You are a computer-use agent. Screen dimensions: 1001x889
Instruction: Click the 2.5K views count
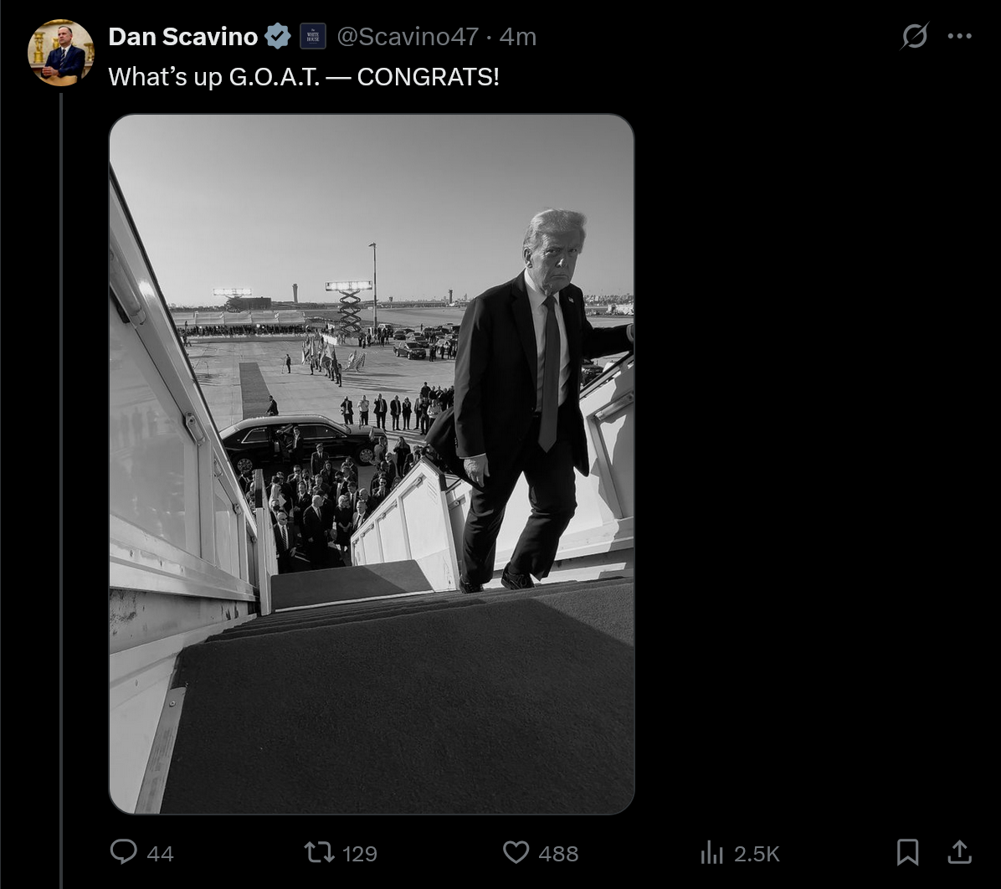pos(757,854)
